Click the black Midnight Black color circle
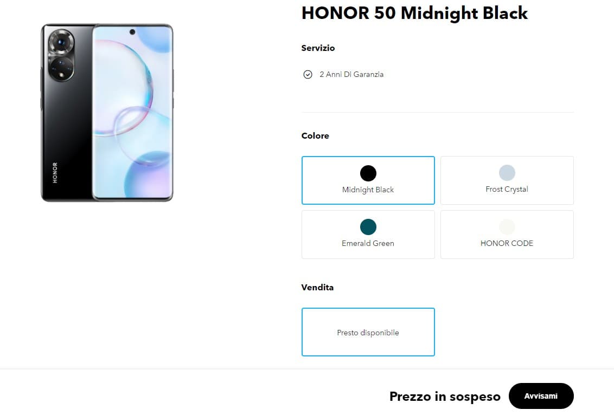614x416 pixels. tap(368, 173)
